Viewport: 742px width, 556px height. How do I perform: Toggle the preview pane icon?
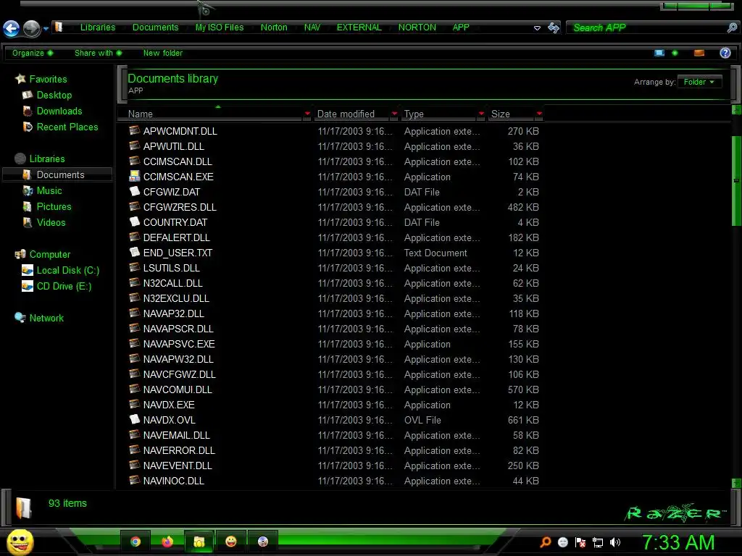click(x=699, y=53)
